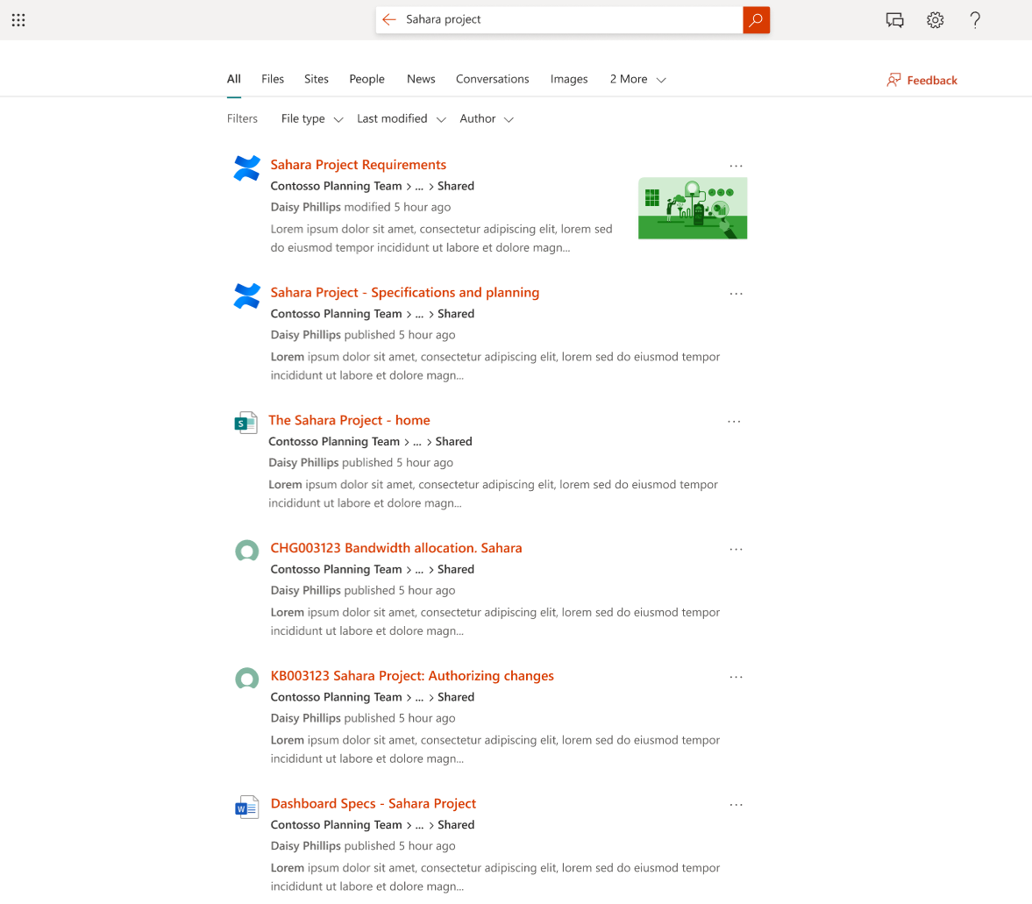
Task: Open the help question mark icon
Action: tap(975, 20)
